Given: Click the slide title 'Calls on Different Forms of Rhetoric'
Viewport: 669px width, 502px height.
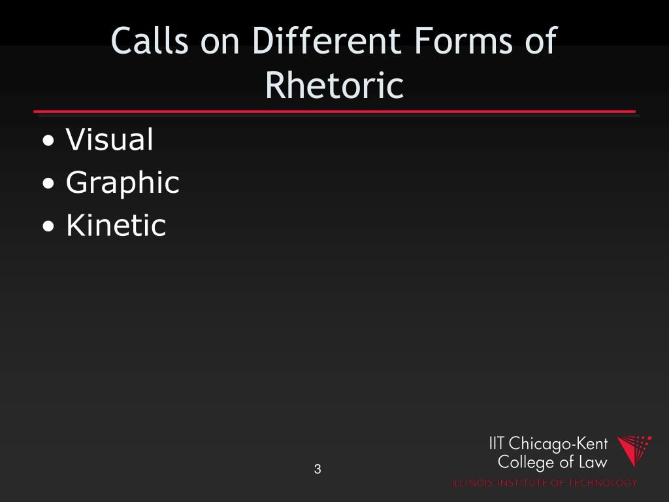Looking at the screenshot, I should (x=334, y=62).
